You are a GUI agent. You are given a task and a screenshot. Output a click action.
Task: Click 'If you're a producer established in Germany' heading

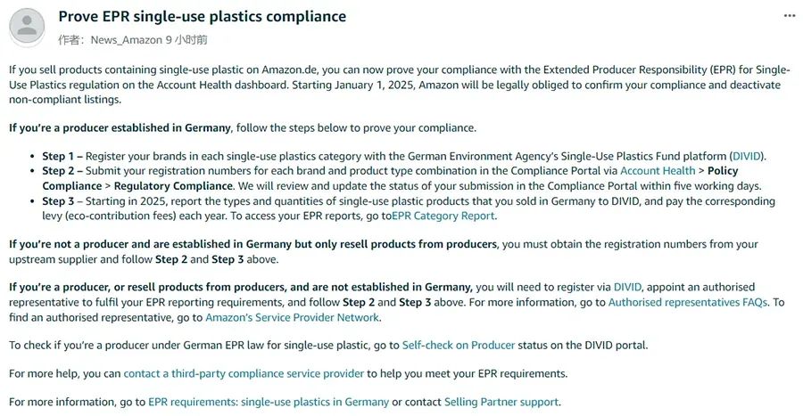click(120, 127)
